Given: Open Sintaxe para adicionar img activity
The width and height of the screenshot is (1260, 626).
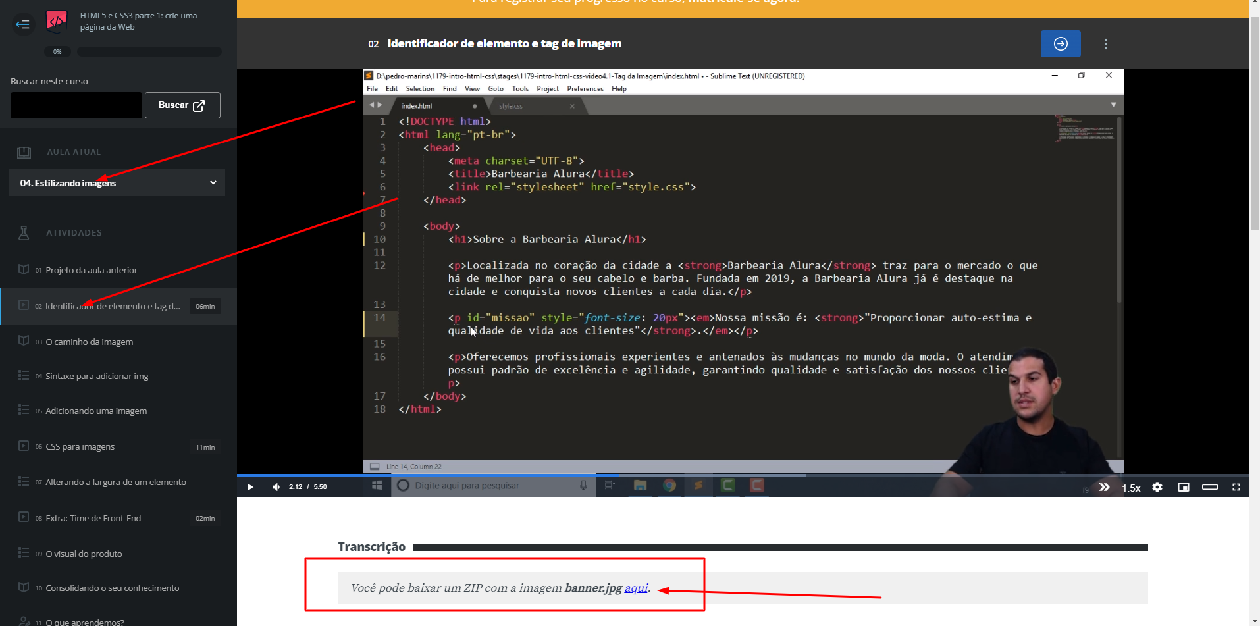Looking at the screenshot, I should [x=97, y=376].
